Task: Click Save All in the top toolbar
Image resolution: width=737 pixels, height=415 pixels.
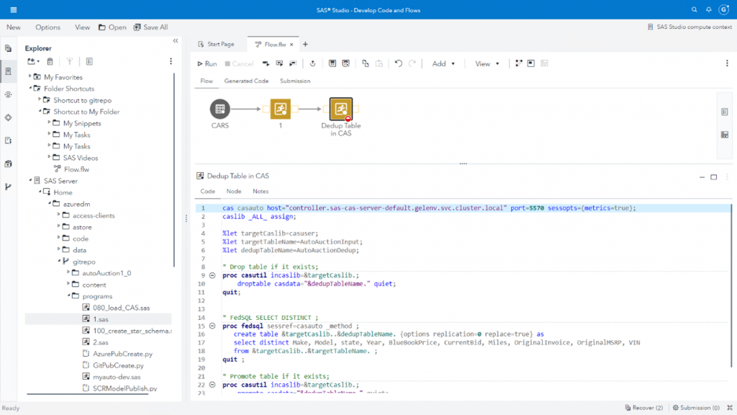Action: pos(150,27)
